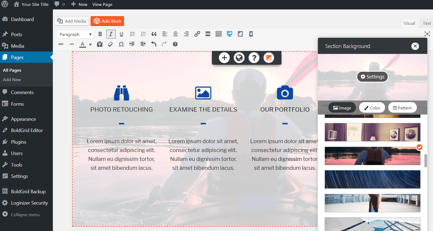Open the New menu in admin bar
Image resolution: width=433 pixels, height=231 pixels.
click(x=80, y=5)
